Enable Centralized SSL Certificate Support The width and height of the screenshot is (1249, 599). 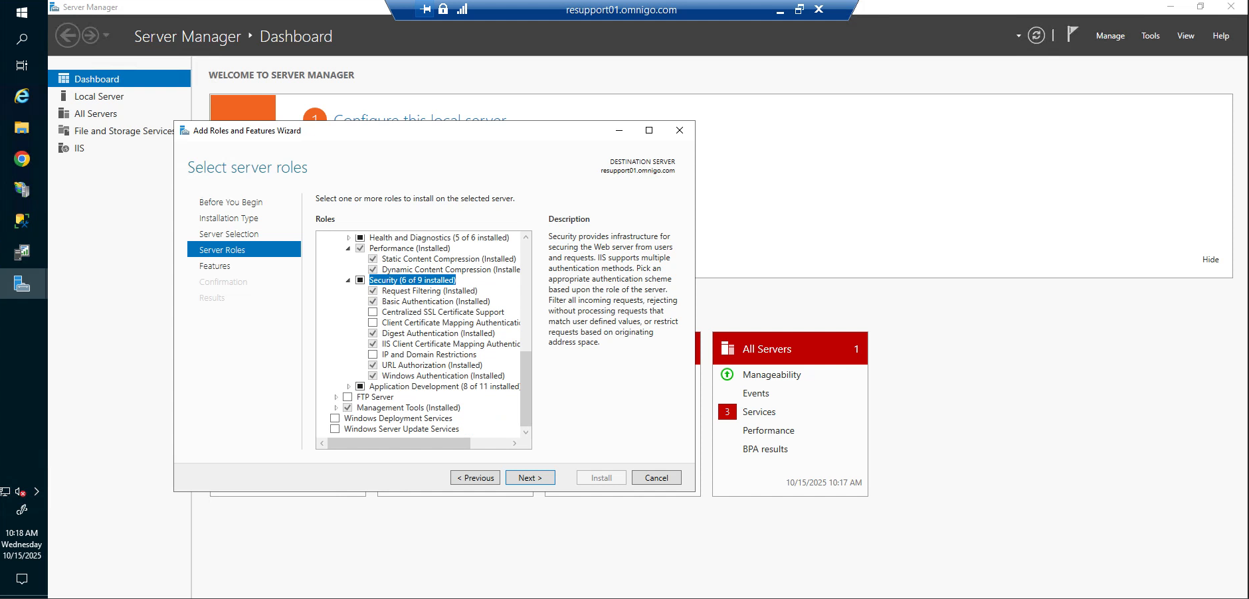(373, 311)
